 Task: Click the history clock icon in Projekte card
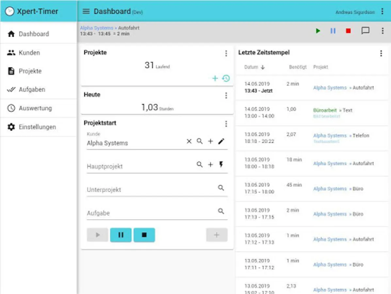226,78
